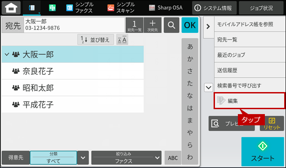Jump to ら index
The height and width of the screenshot is (168, 286).
click(190, 145)
